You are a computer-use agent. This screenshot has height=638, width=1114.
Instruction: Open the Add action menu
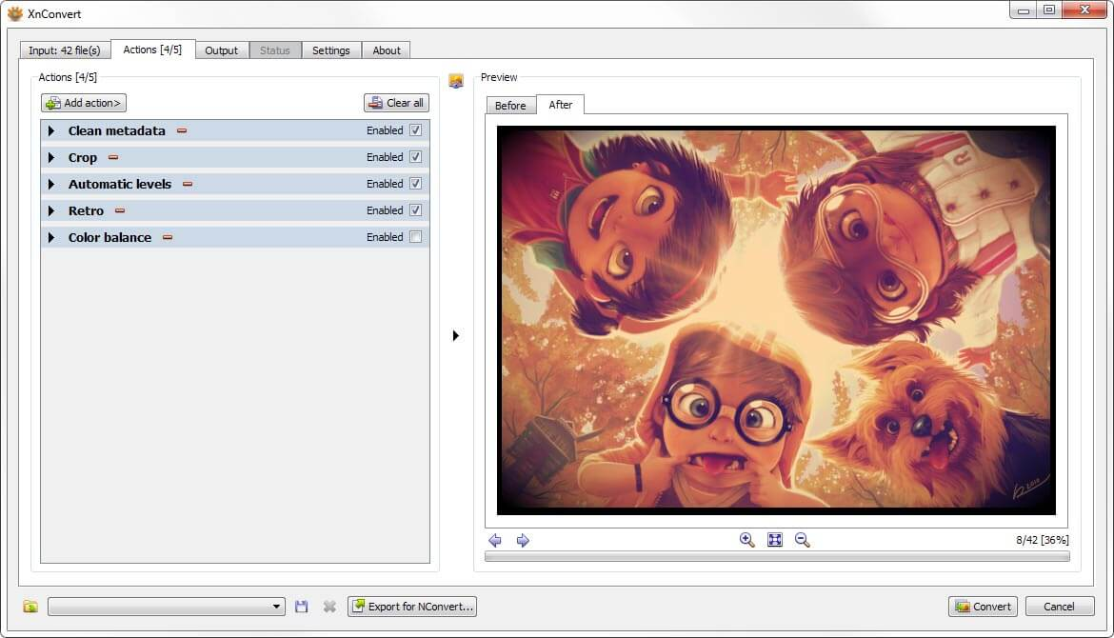(x=83, y=103)
